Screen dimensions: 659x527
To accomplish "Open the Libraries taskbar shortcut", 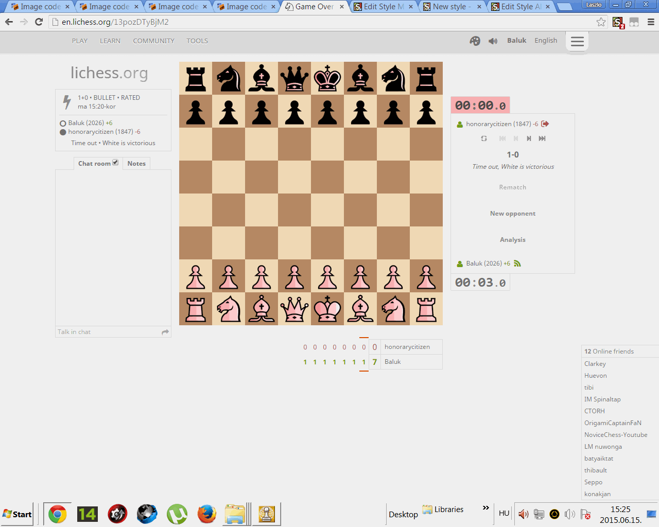I will coord(443,510).
